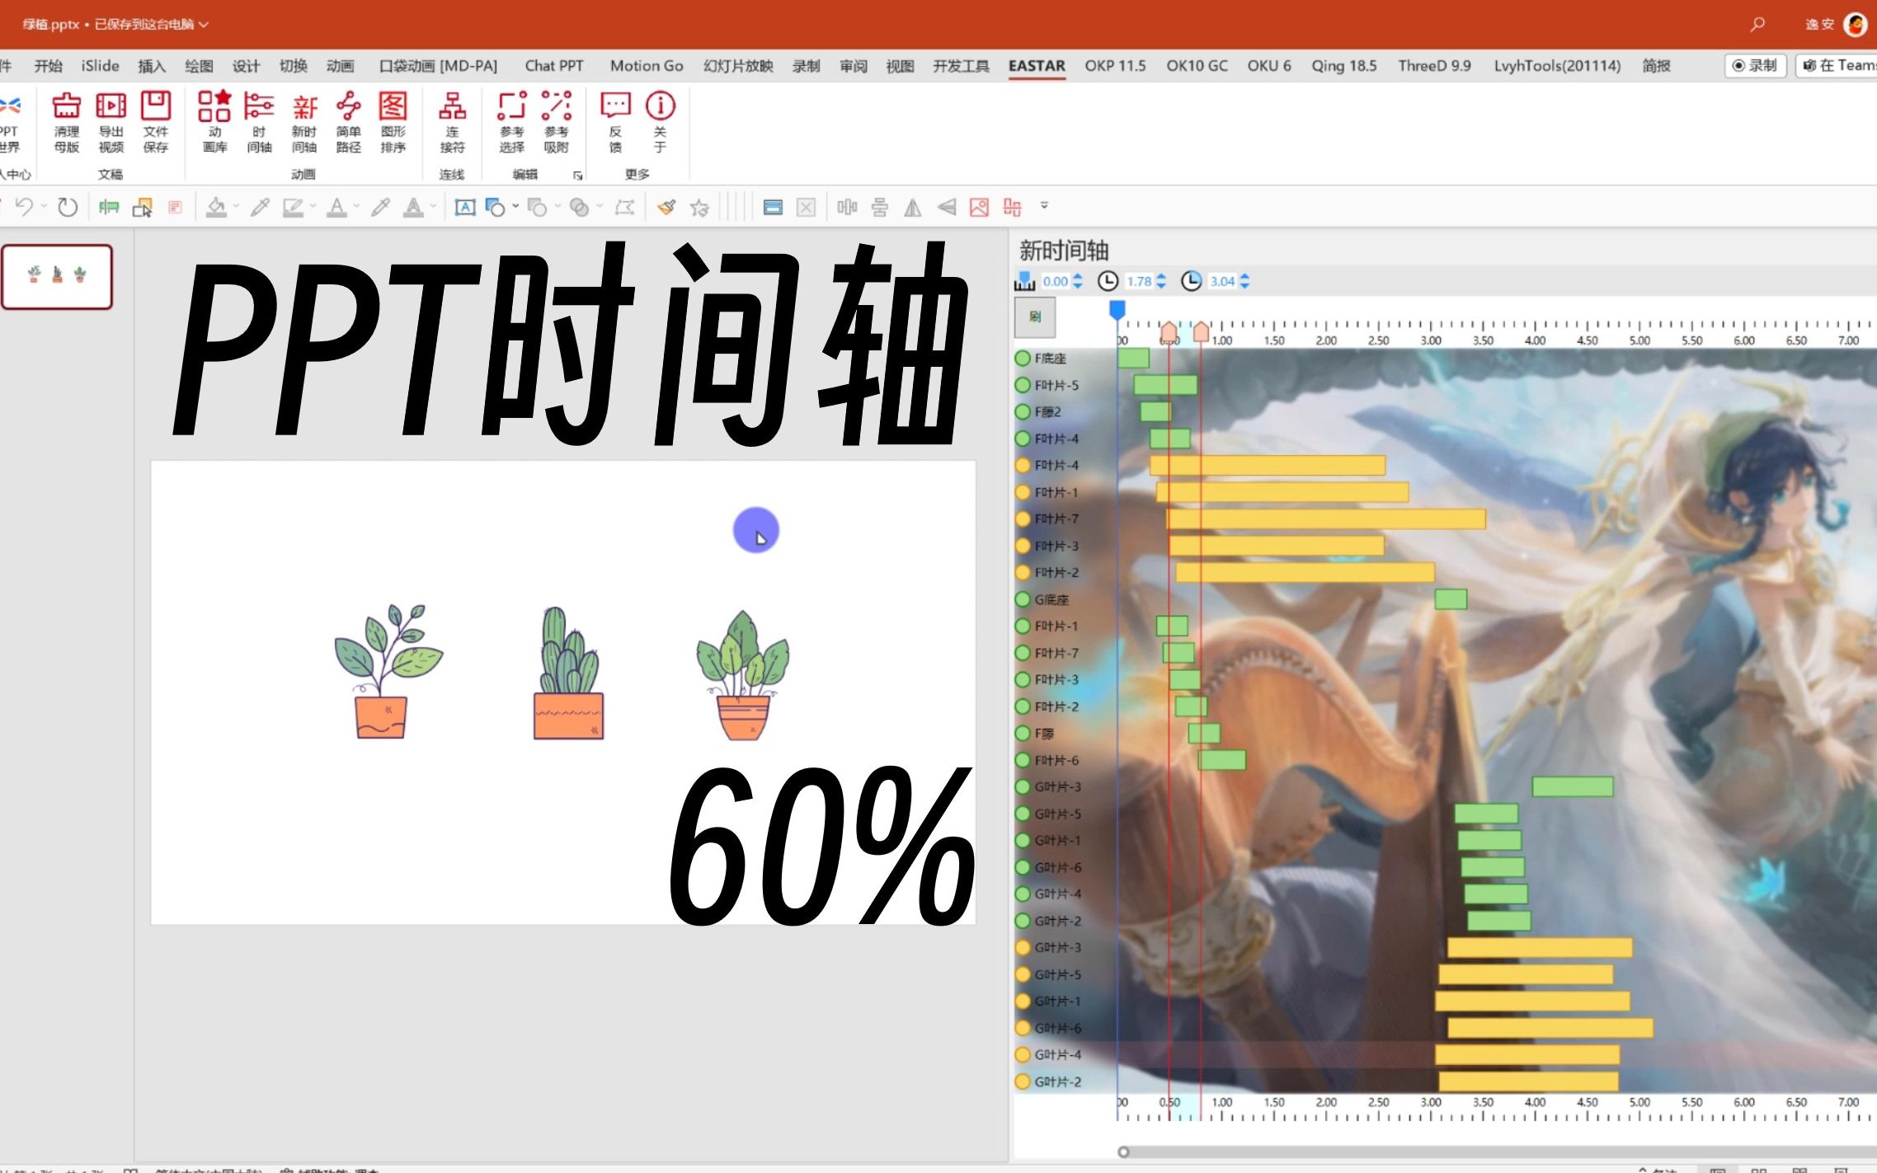Click the format painter brush icon
1877x1173 pixels.
(x=666, y=207)
